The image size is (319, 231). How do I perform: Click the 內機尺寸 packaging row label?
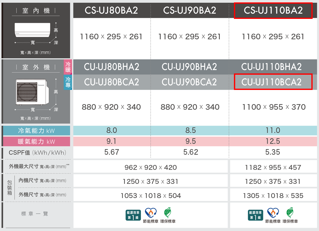click(x=42, y=181)
